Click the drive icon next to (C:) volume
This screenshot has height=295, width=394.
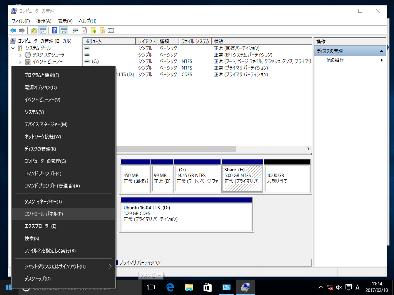pos(87,61)
